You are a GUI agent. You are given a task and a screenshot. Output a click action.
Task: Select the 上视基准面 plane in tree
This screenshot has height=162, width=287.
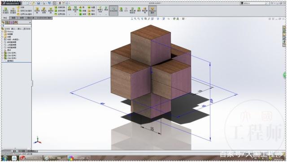10,45
